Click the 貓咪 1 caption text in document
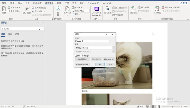 pyautogui.click(x=84, y=91)
